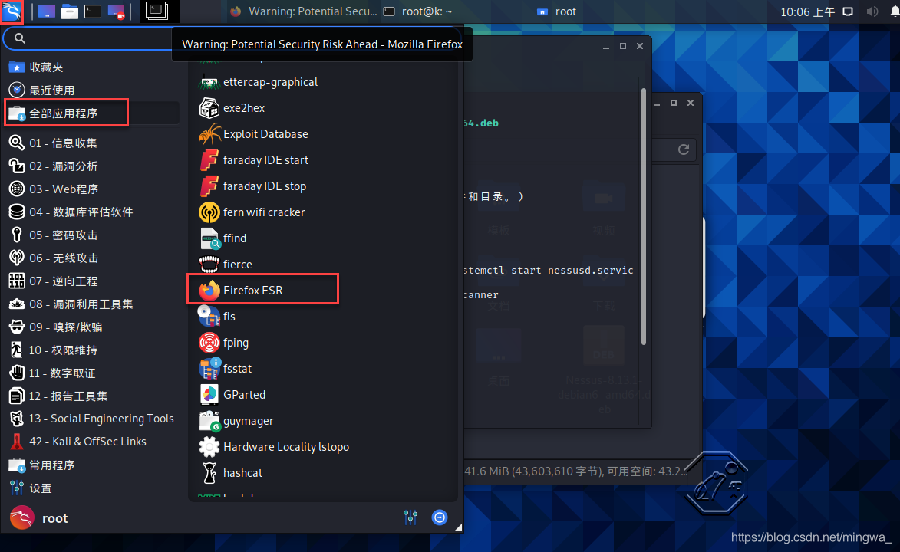Click the root user profile entry
This screenshot has width=900, height=552.
(x=39, y=518)
